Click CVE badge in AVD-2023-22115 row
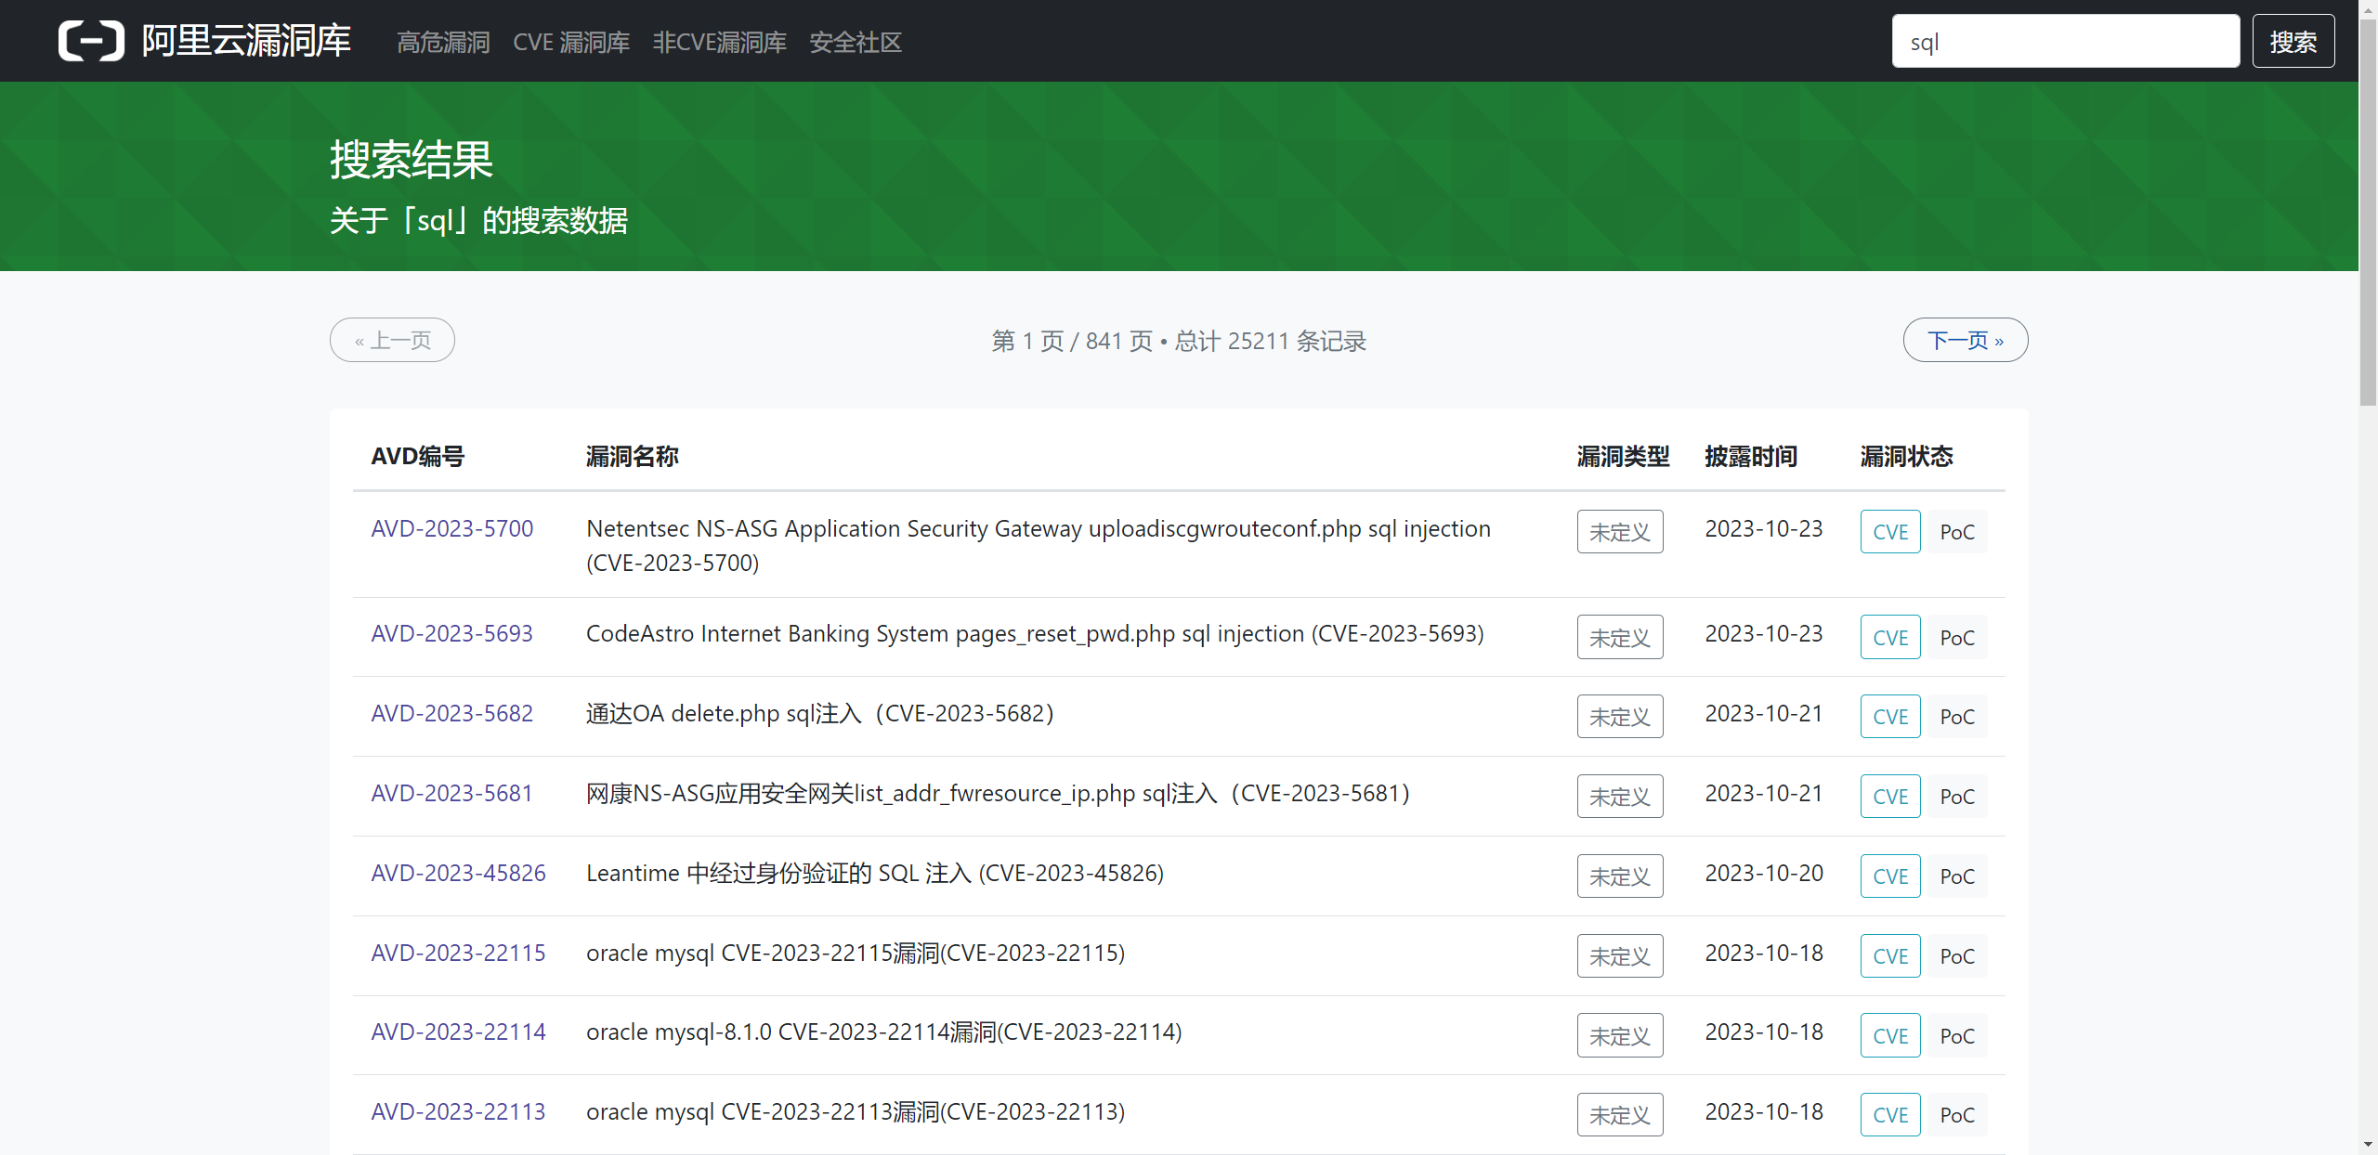 click(1890, 956)
